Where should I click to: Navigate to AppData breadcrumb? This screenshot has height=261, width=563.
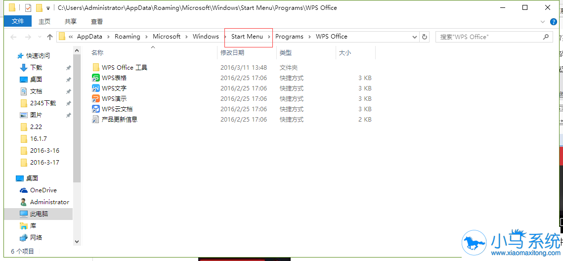90,37
